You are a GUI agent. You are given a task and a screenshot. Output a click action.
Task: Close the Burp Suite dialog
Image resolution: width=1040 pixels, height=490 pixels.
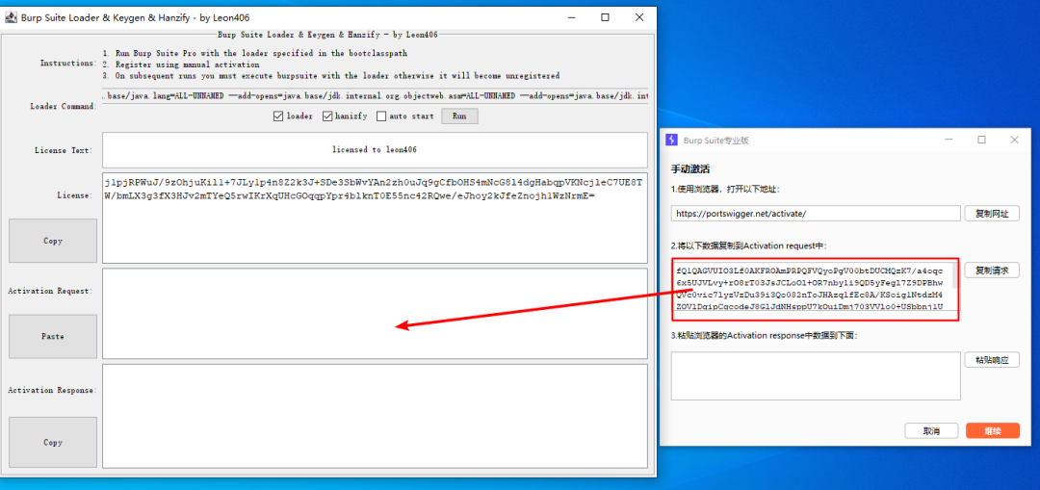pyautogui.click(x=1014, y=140)
